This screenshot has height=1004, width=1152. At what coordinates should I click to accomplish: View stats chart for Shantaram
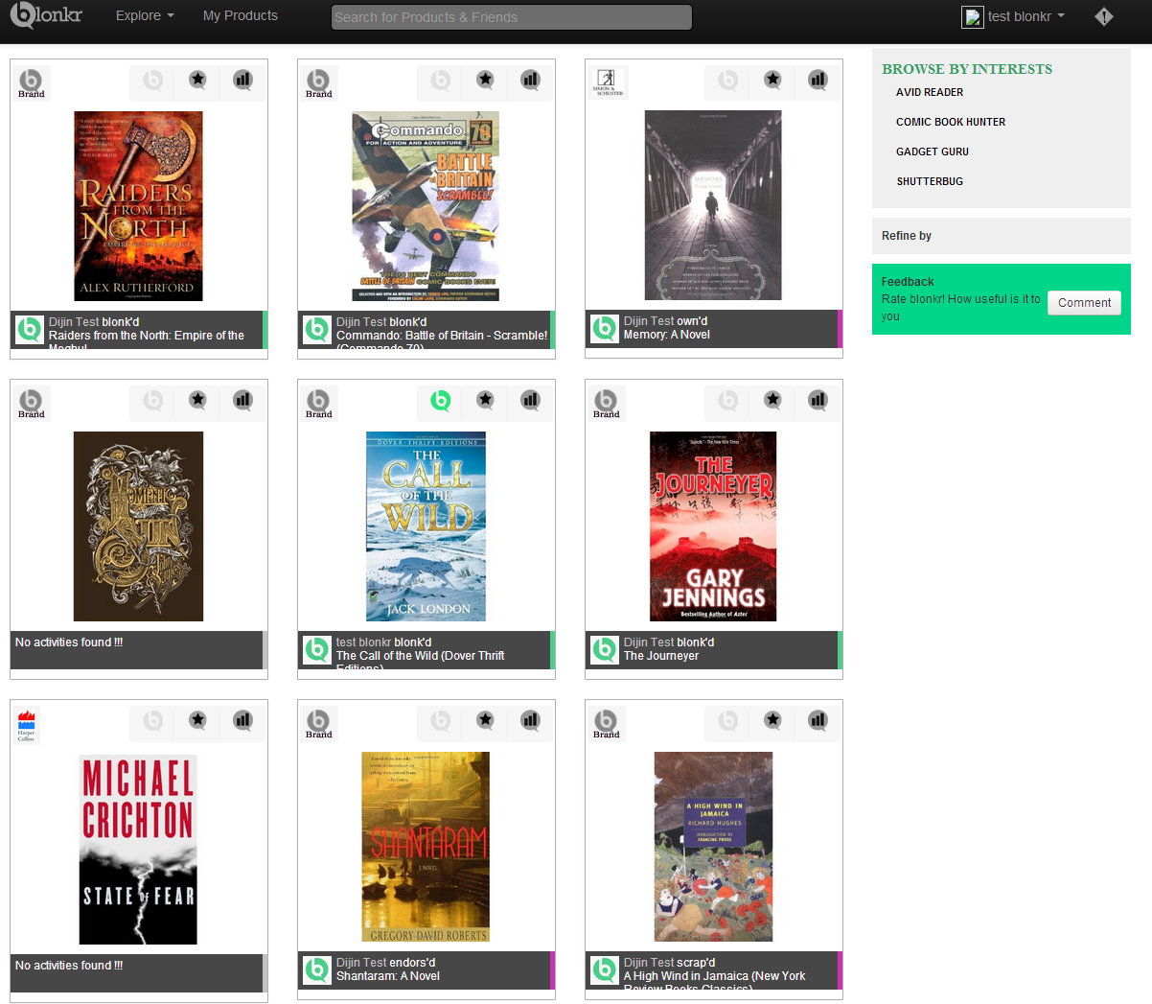(x=531, y=720)
